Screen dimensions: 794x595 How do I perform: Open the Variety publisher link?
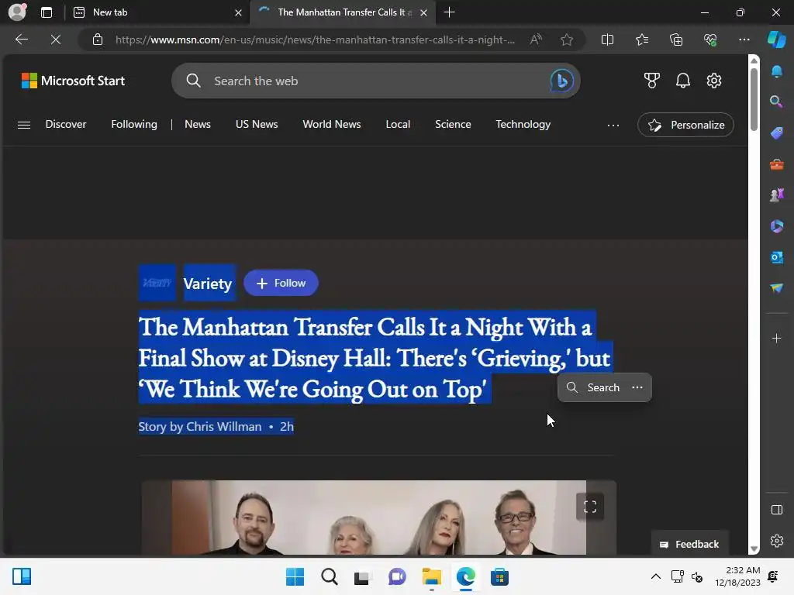[208, 284]
